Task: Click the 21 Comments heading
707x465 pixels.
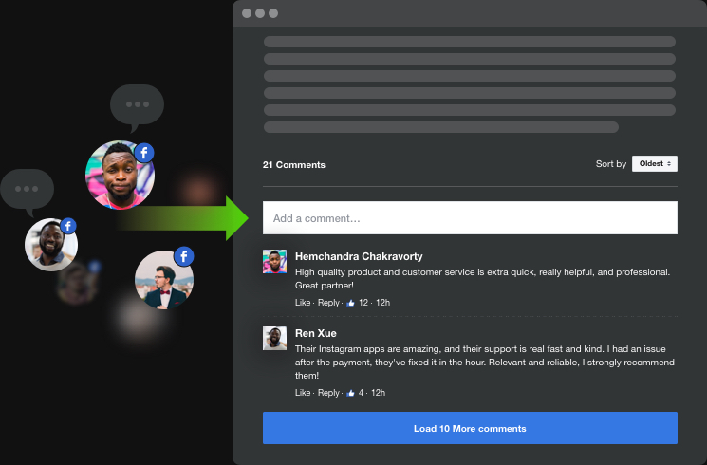Action: coord(294,165)
